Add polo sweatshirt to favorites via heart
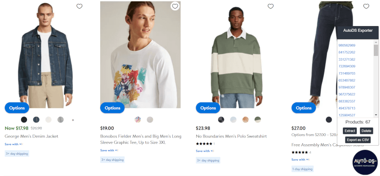The height and width of the screenshot is (176, 380). click(x=270, y=6)
